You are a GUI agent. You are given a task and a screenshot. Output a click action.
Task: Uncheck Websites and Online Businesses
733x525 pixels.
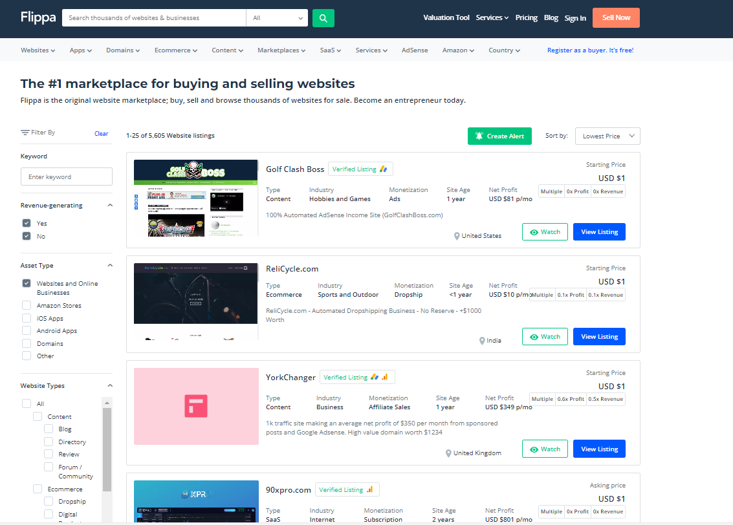point(27,284)
